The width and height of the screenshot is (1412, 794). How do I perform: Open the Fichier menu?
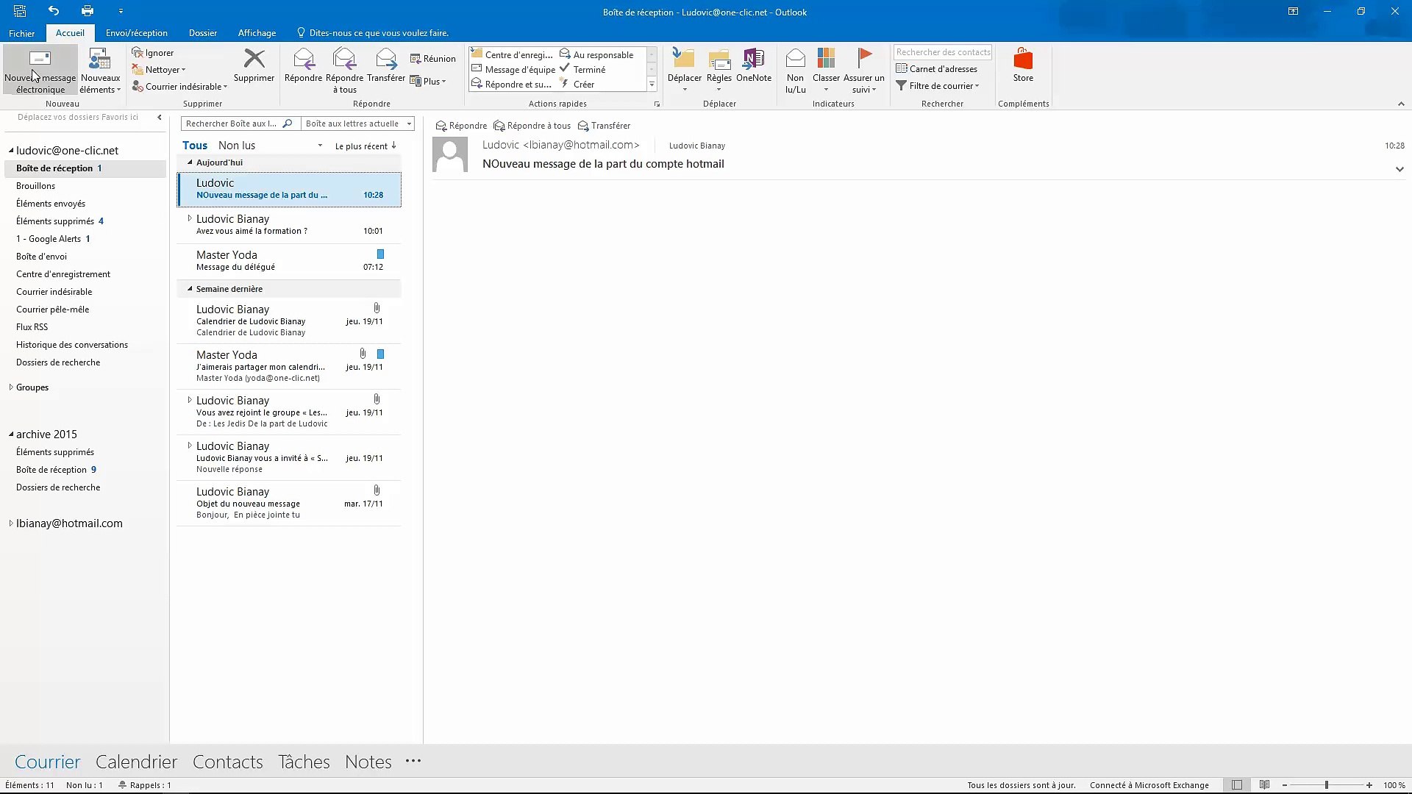[21, 32]
